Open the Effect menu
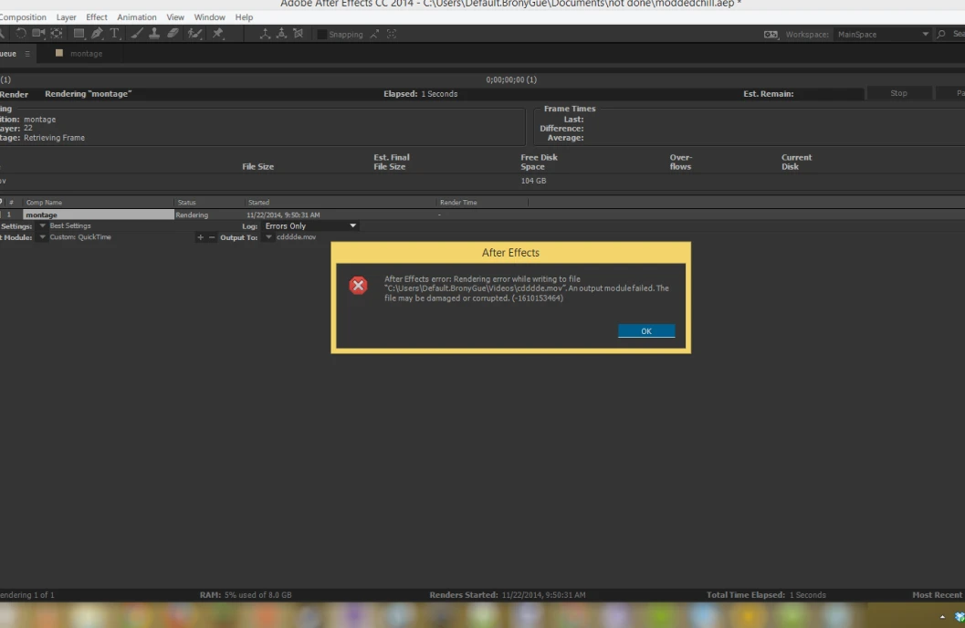965x628 pixels. point(97,17)
